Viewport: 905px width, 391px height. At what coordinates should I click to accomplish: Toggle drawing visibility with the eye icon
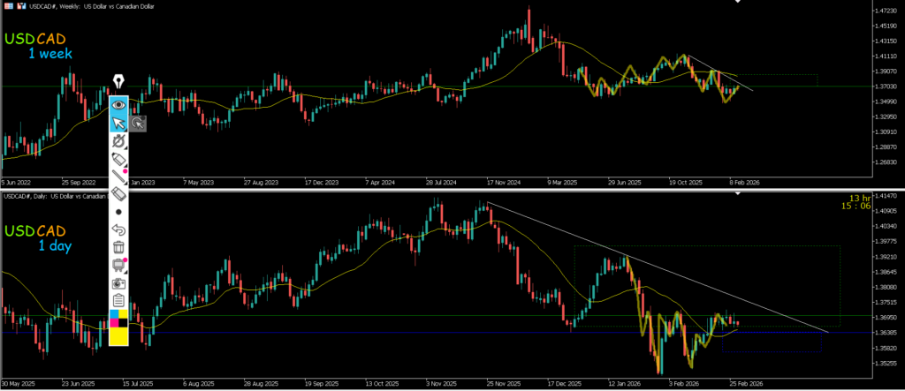[x=118, y=104]
